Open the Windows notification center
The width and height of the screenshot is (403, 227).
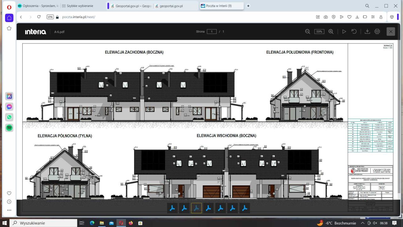pos(395,223)
